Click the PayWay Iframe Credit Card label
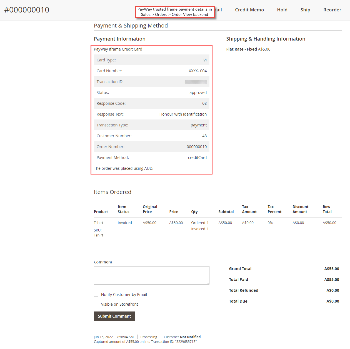 pos(118,49)
